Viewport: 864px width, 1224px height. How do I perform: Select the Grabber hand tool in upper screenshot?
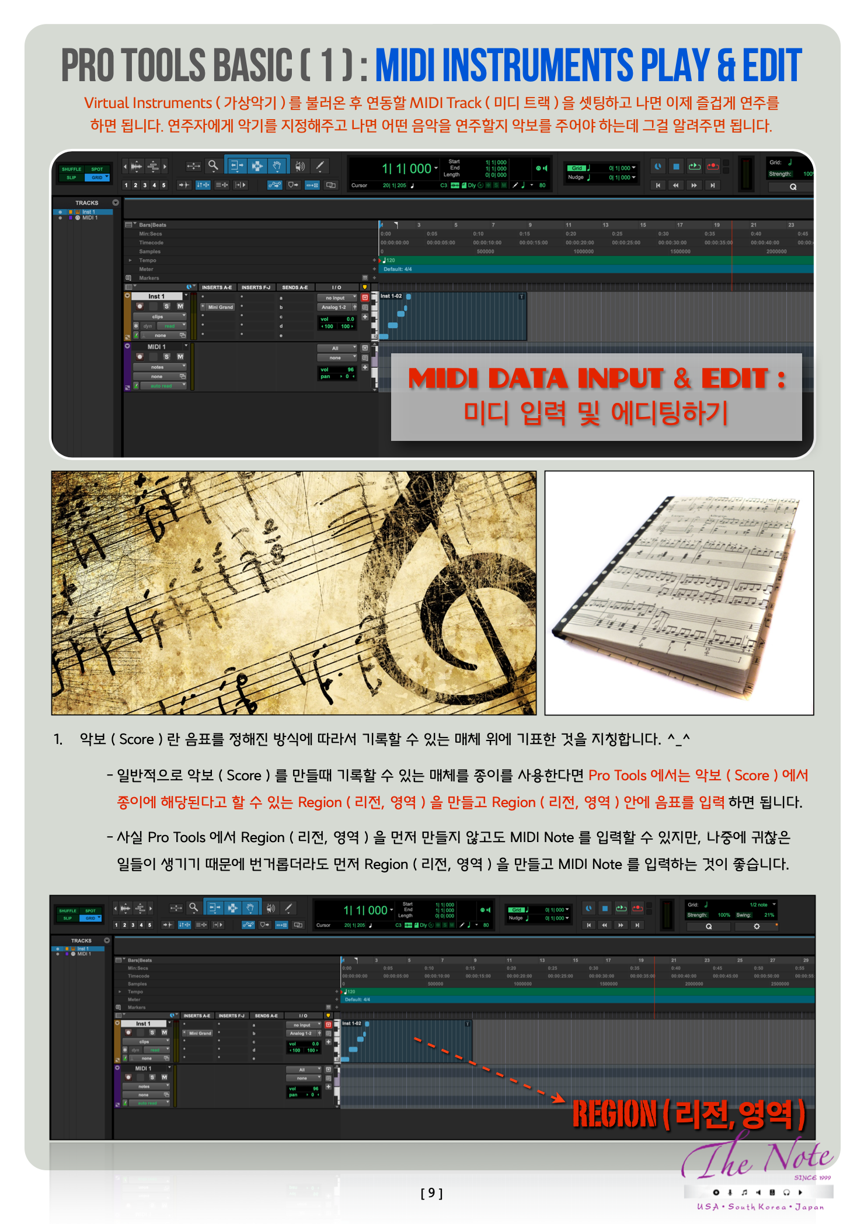278,166
